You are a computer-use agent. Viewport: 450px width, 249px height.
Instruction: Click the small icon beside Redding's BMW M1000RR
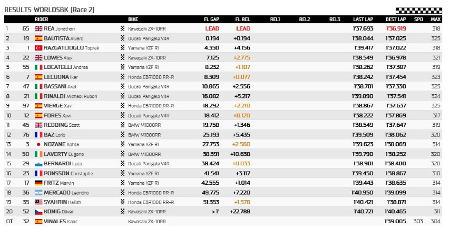tap(123, 125)
